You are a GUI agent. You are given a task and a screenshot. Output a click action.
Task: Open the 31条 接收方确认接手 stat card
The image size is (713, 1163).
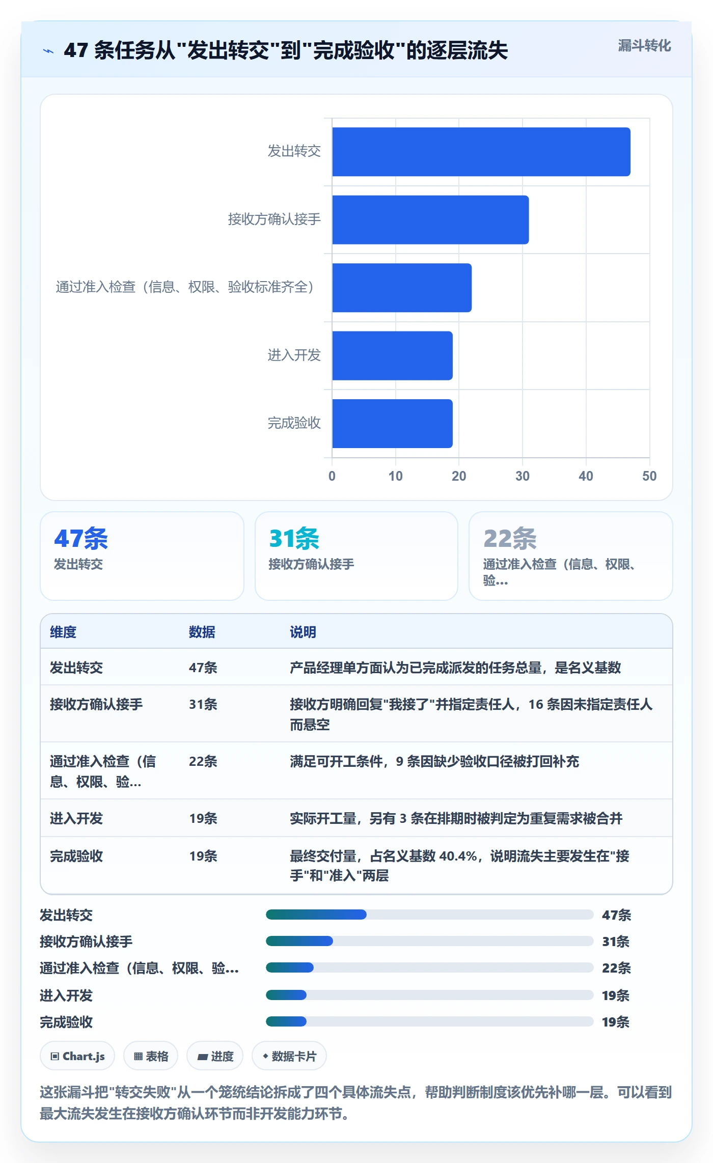point(356,556)
